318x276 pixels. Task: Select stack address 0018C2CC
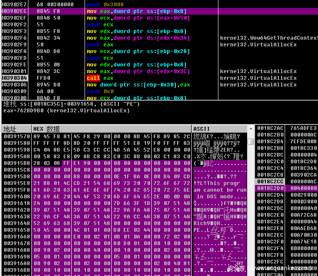(270, 182)
